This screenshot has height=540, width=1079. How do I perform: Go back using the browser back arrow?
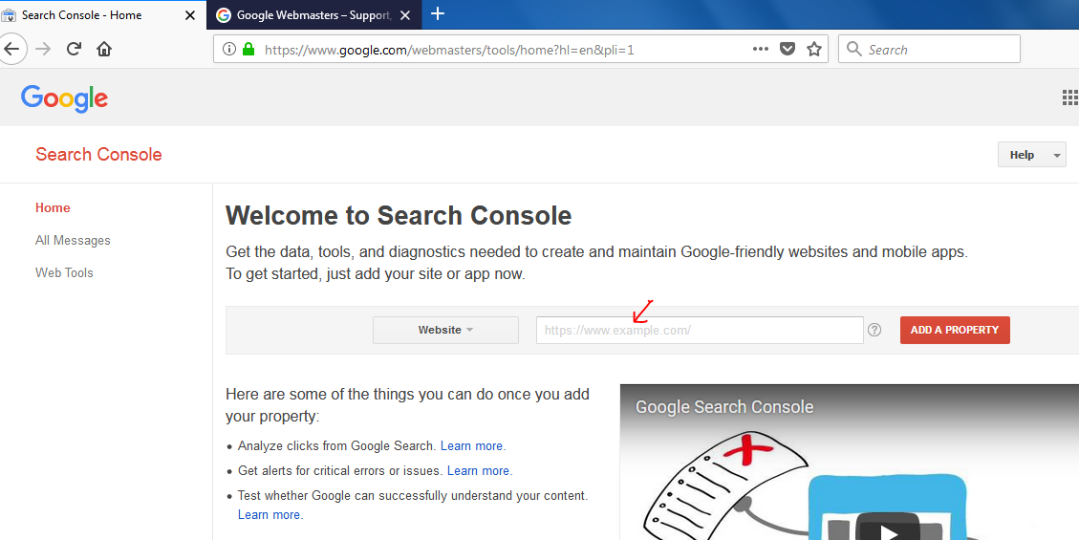[x=11, y=49]
